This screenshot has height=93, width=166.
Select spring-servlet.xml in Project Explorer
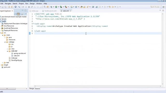coord(20,53)
